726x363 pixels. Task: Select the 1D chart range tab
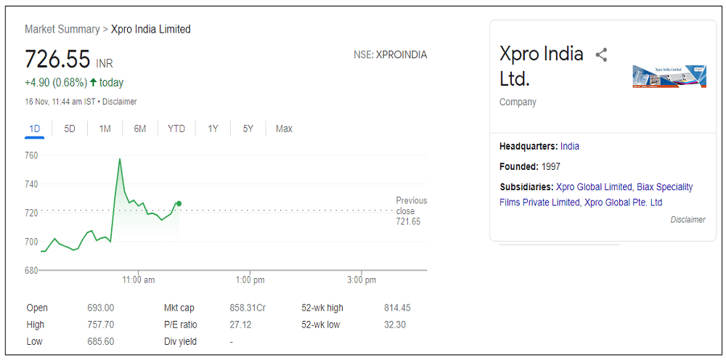pos(35,129)
